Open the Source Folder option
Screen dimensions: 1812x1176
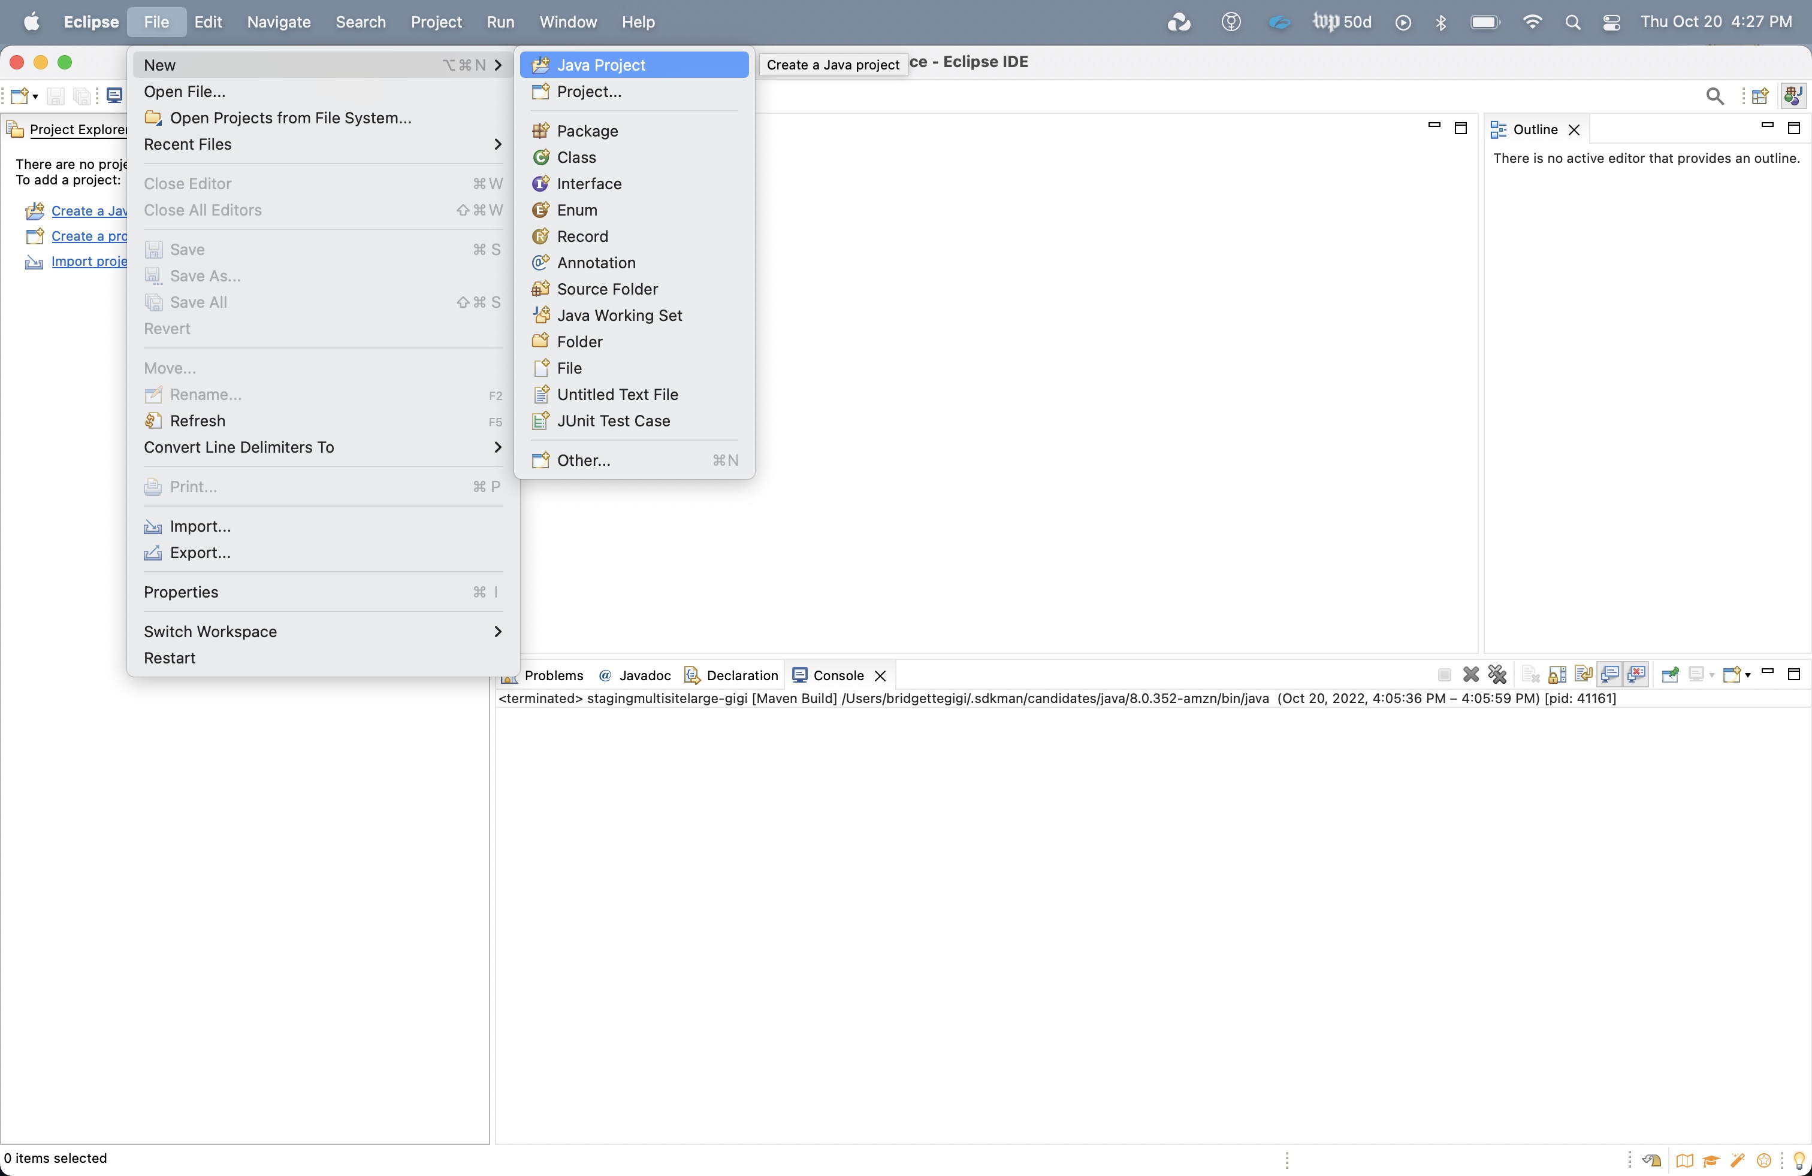click(x=608, y=288)
